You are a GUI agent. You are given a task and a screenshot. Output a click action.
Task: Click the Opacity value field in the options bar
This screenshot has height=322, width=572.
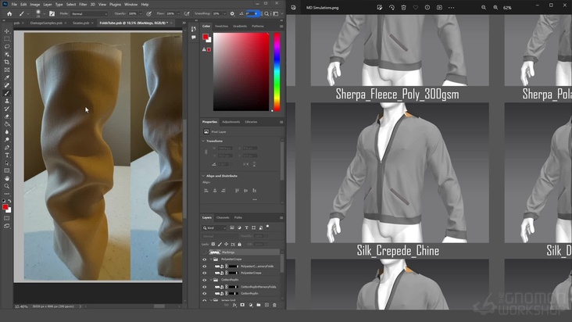pos(132,14)
